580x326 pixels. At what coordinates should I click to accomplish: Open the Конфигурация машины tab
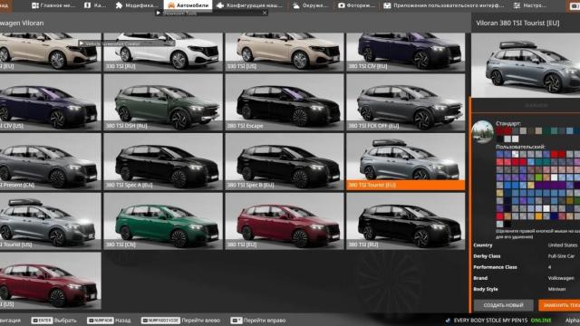coord(249,5)
